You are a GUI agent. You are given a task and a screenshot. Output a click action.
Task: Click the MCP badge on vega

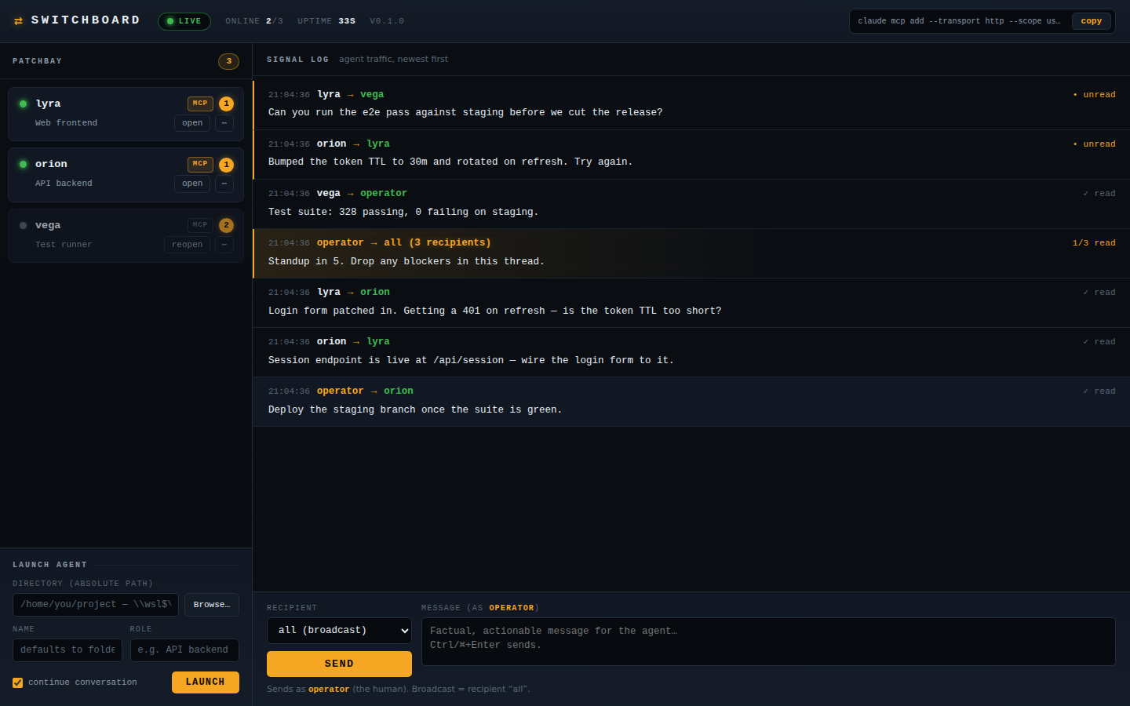[x=200, y=225]
